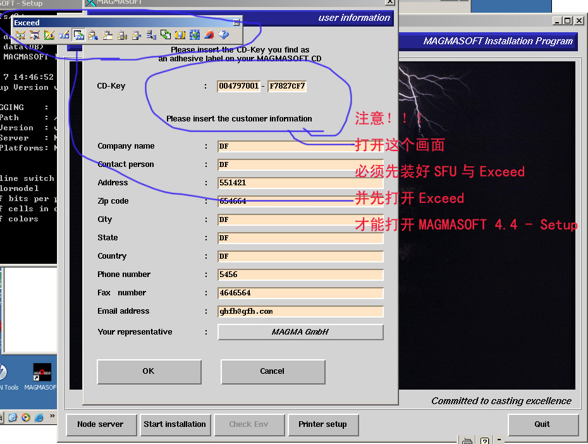Screen dimensions: 588x444
Task: Click the Zip code input field
Action: 300,201
